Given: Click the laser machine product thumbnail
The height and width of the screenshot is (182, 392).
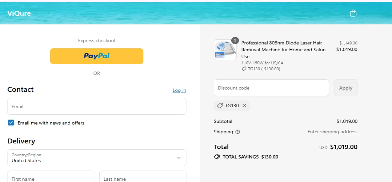Looking at the screenshot, I should tap(225, 50).
